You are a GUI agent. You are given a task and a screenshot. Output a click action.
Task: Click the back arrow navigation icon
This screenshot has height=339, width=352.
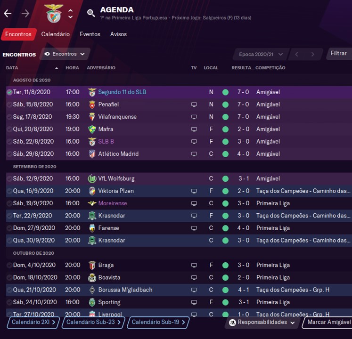coord(8,13)
